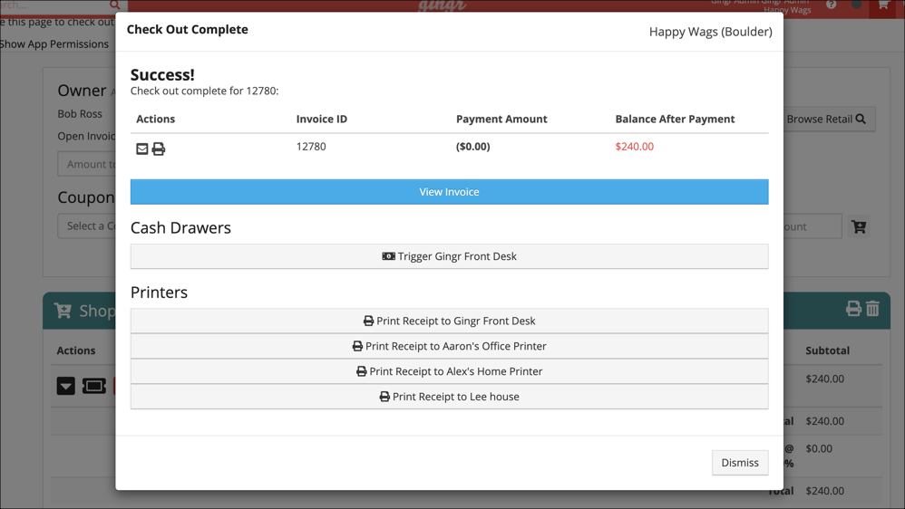Select the invoice ID 12780 text
This screenshot has width=905, height=509.
pos(311,147)
